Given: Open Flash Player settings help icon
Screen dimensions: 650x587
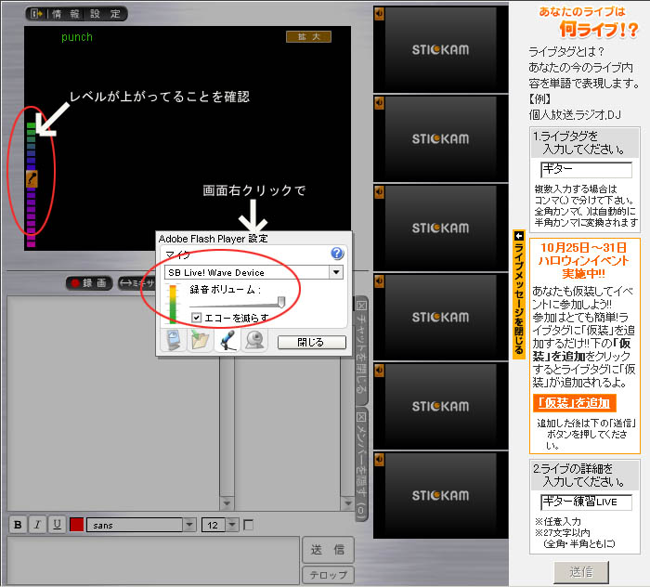Looking at the screenshot, I should pos(337,254).
